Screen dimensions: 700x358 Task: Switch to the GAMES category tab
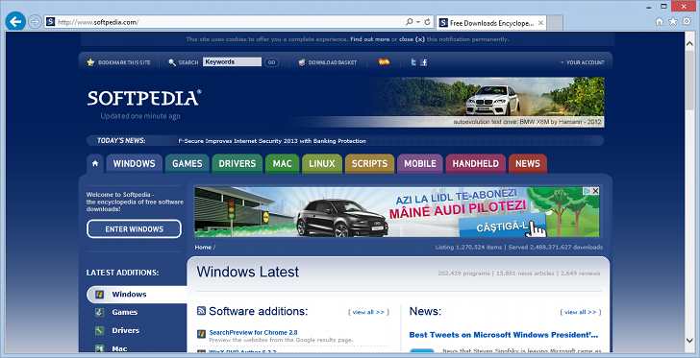pos(187,163)
